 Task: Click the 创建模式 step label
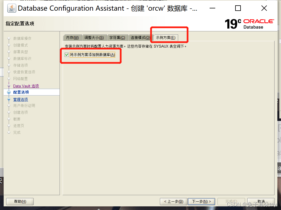click(x=21, y=45)
